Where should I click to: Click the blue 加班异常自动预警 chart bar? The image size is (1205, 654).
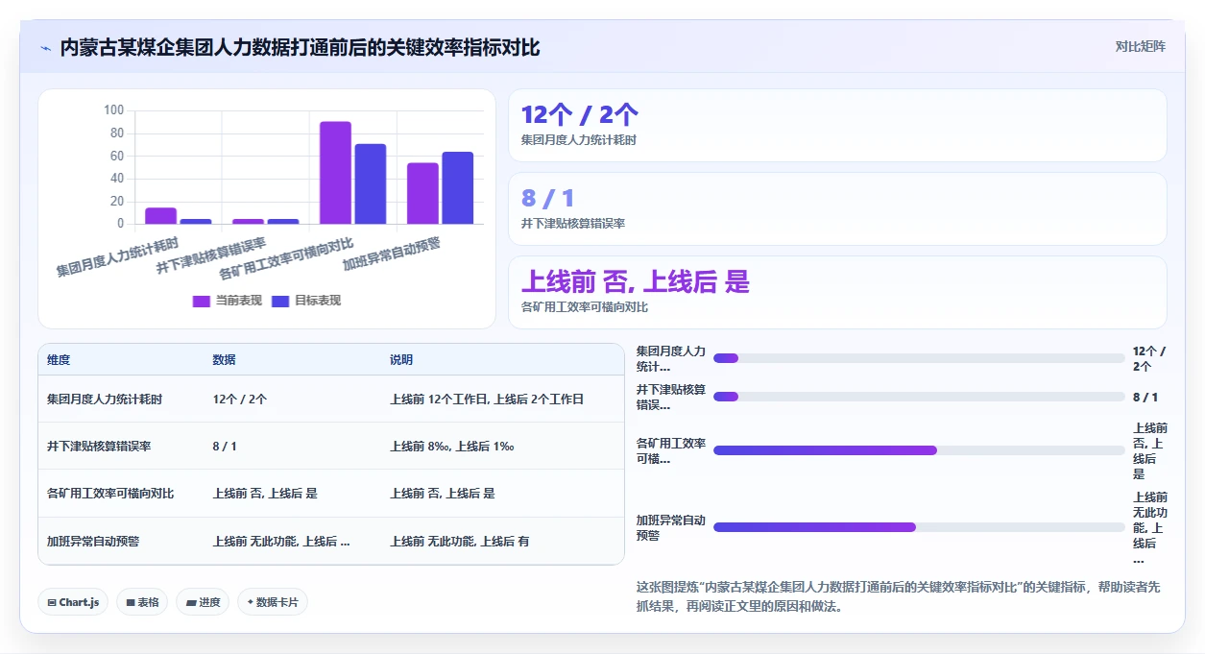tap(458, 188)
